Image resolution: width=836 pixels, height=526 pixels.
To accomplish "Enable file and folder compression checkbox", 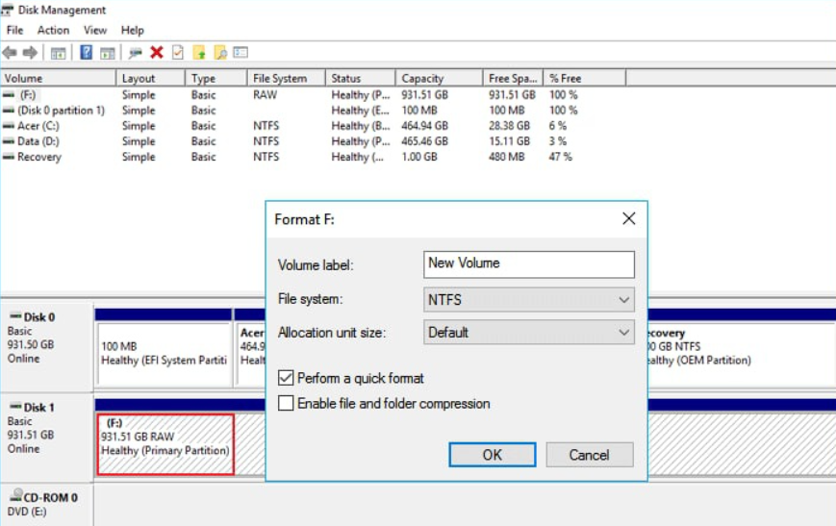I will click(286, 404).
